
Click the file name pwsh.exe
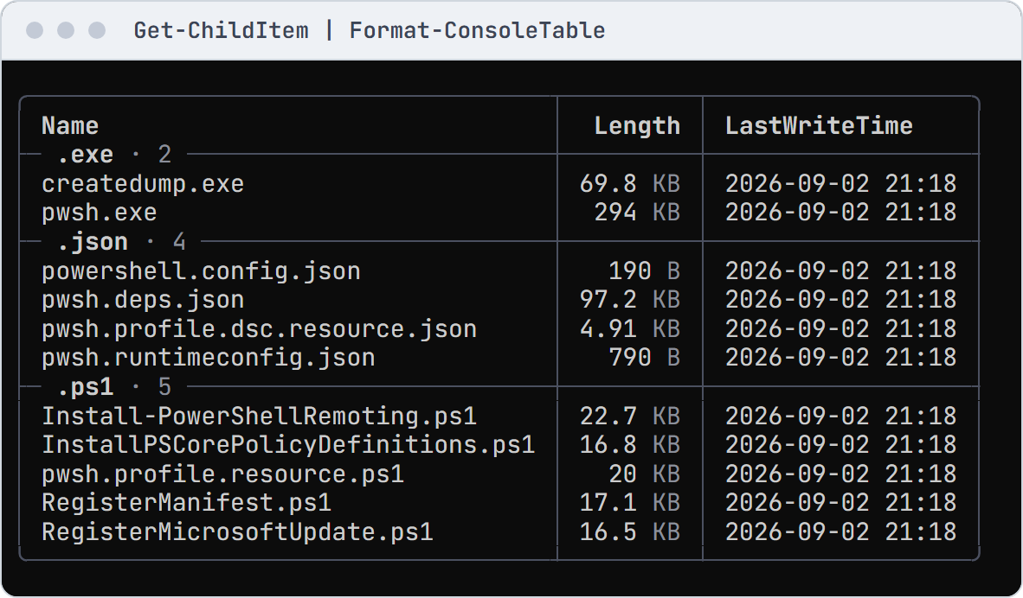(100, 213)
